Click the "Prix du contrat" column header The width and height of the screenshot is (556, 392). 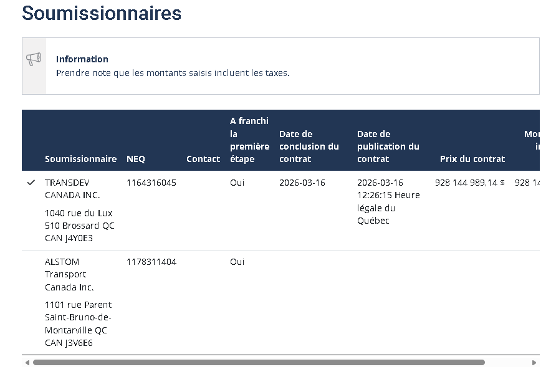[472, 159]
